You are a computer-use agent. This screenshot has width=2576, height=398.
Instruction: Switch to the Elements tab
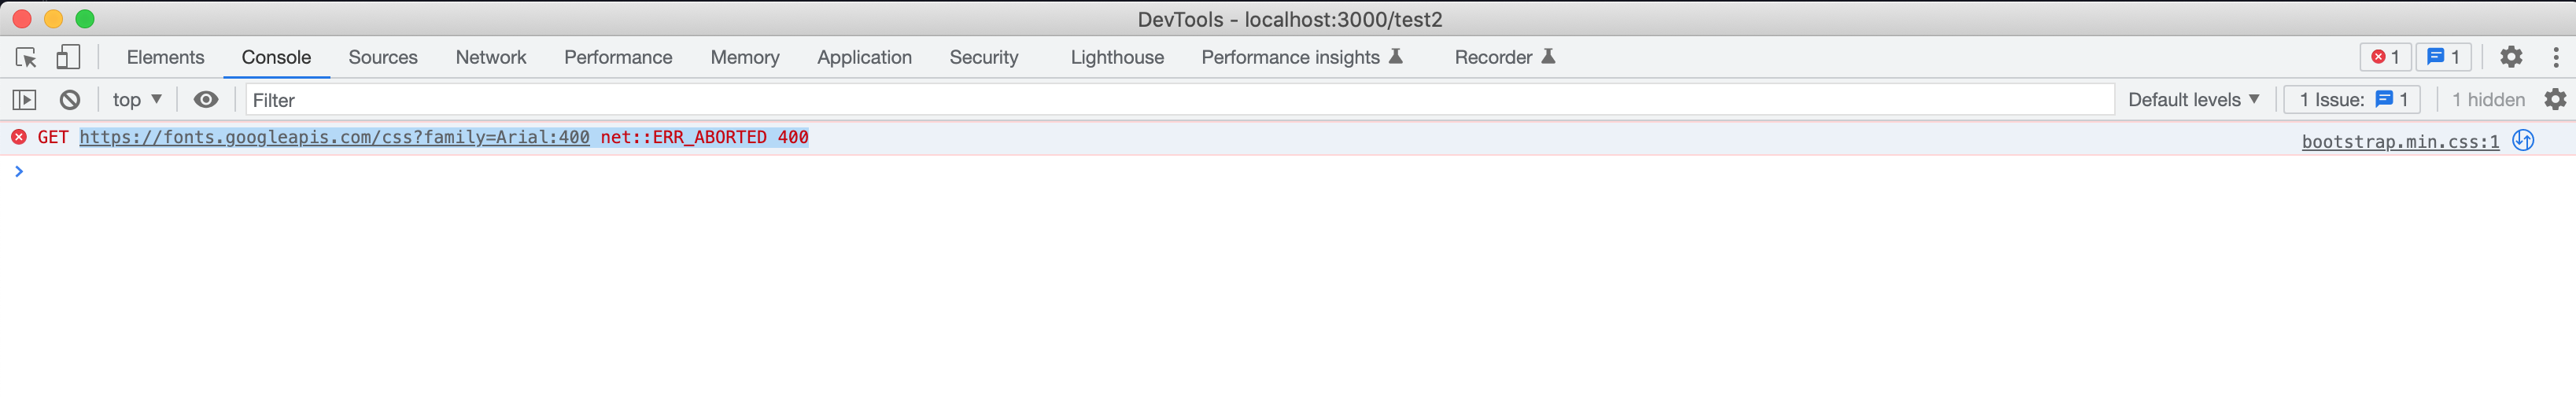[166, 58]
